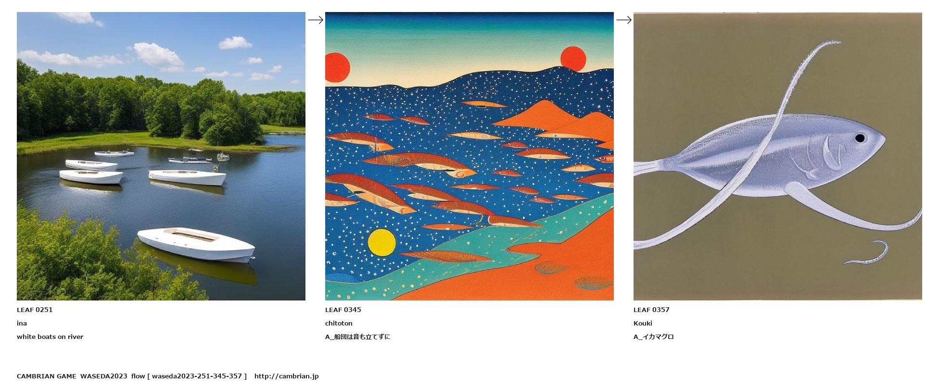
Task: Open the white boats on river image
Action: 161,156
